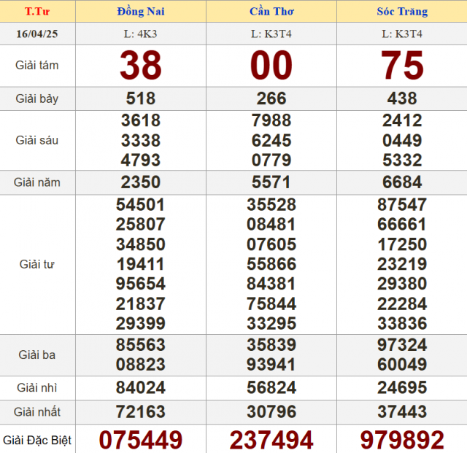Open the Đồng Nai header link
Screen dimensions: 467x453
tap(141, 12)
